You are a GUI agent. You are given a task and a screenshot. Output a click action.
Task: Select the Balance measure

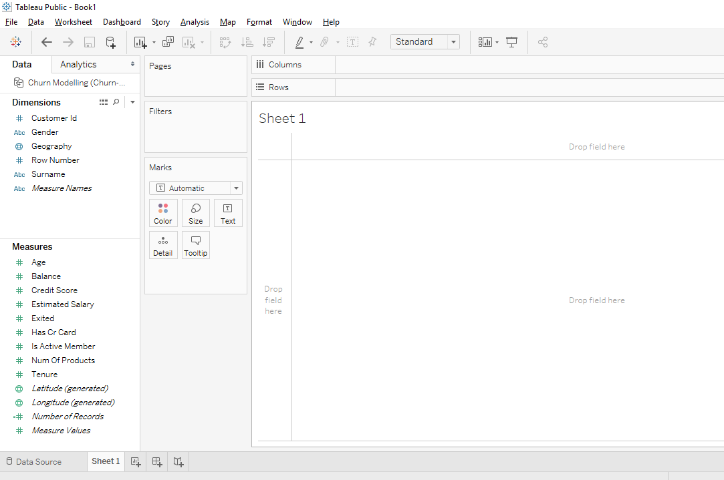point(46,276)
